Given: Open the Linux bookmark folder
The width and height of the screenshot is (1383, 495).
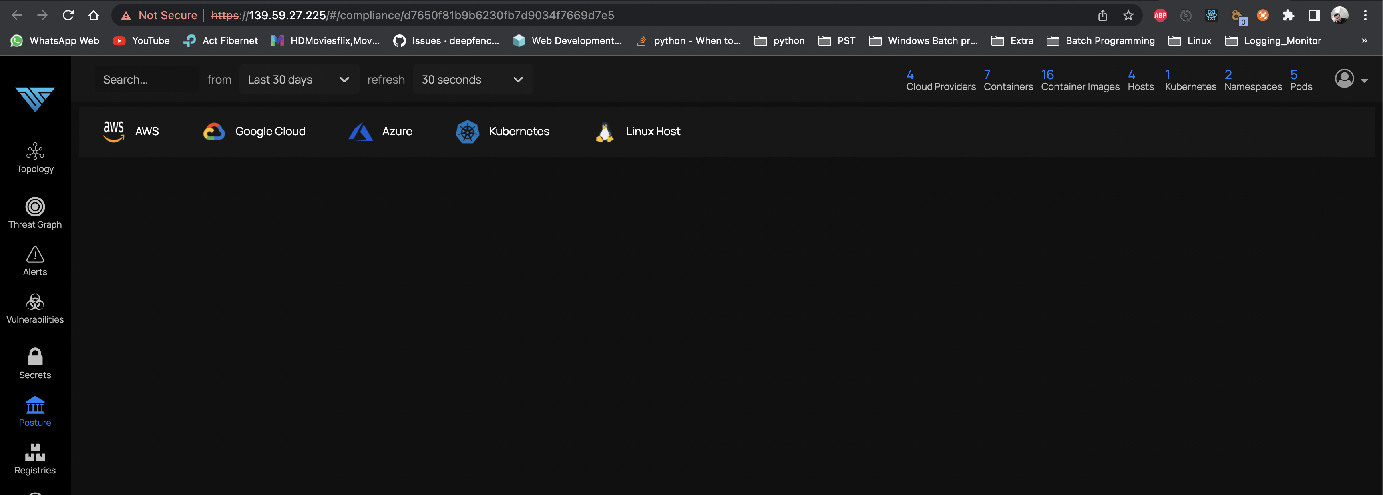Looking at the screenshot, I should 1190,41.
